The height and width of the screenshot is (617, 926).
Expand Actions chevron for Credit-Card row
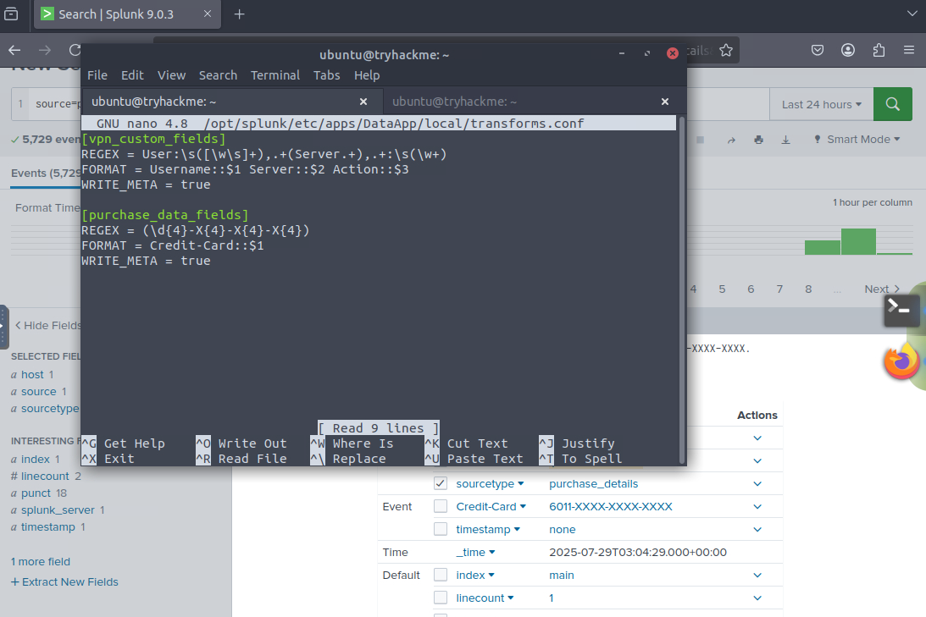click(757, 507)
